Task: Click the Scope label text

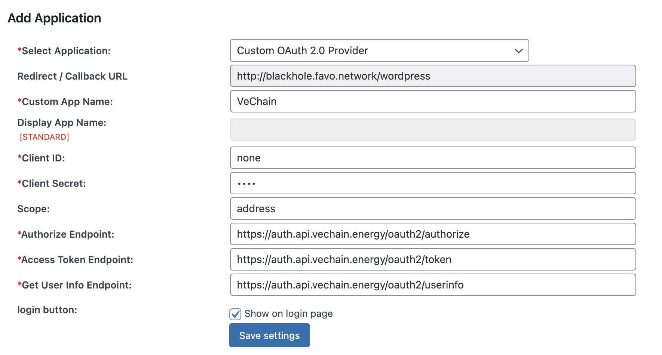Action: pyautogui.click(x=33, y=209)
